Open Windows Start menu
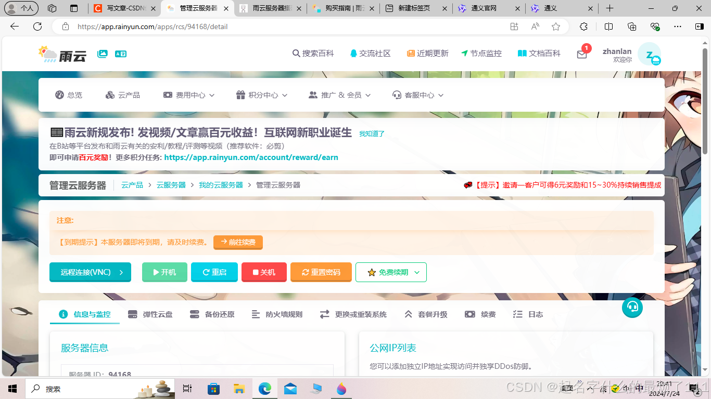The height and width of the screenshot is (399, 711). pos(12,389)
